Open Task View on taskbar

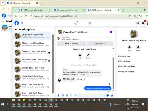[8, 104]
